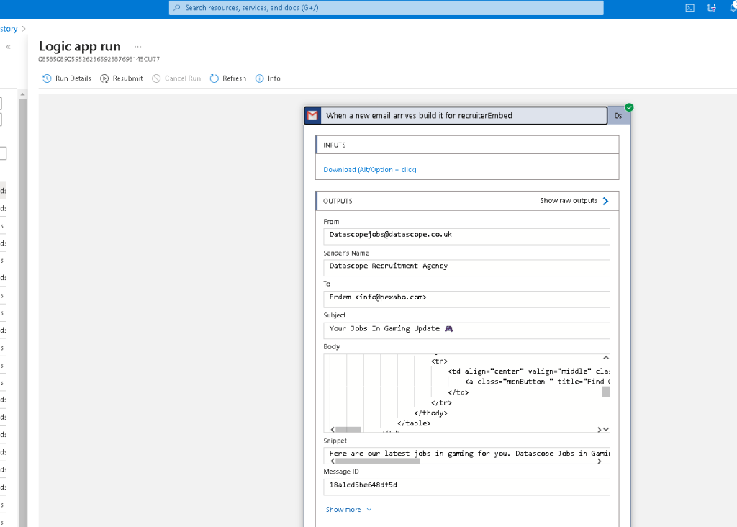Click Body scroll-down arrow

pos(606,429)
